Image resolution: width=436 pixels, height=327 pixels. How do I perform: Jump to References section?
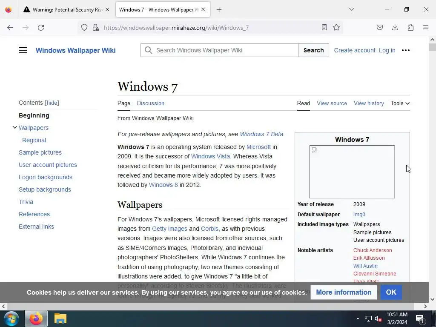tap(34, 214)
